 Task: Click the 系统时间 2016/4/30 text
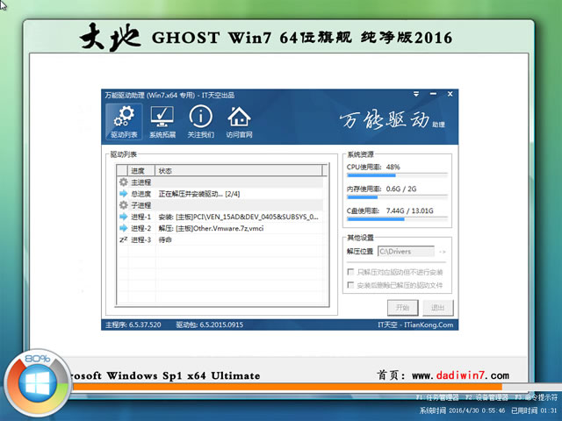pos(462,410)
